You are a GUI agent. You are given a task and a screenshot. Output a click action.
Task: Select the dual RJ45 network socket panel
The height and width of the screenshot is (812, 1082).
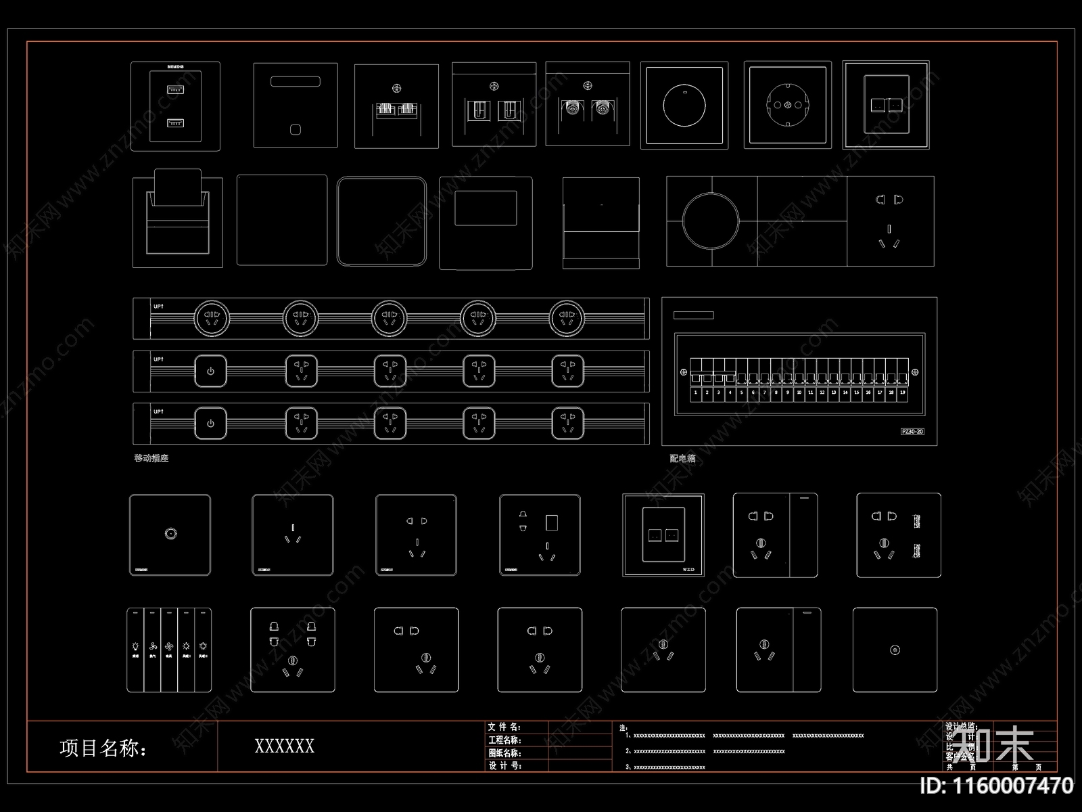(x=396, y=106)
